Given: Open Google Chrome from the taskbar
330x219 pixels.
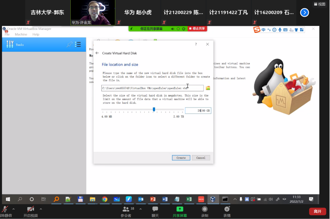Looking at the screenshot, I should coord(105,199).
